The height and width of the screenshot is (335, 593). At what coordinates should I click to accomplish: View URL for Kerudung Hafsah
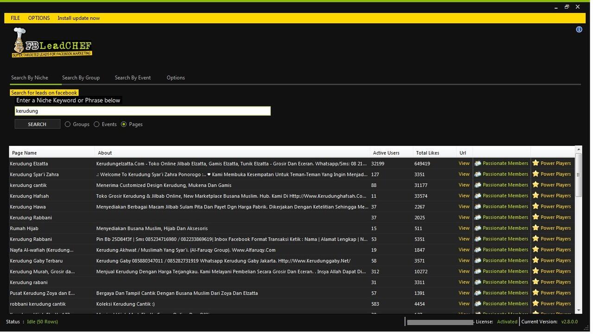pos(464,196)
